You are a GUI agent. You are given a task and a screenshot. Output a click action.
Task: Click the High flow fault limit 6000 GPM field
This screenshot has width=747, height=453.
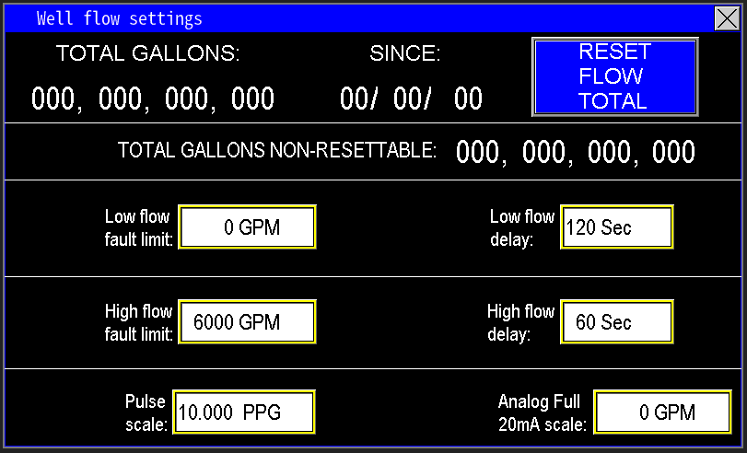pyautogui.click(x=247, y=322)
